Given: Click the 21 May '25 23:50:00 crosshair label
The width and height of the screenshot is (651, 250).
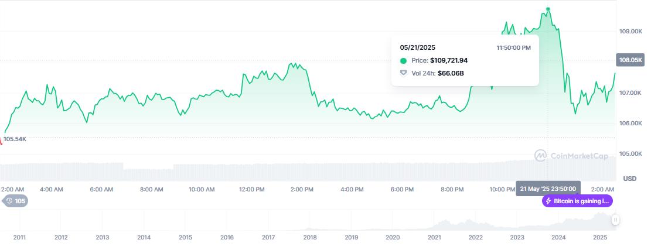Looking at the screenshot, I should point(548,189).
